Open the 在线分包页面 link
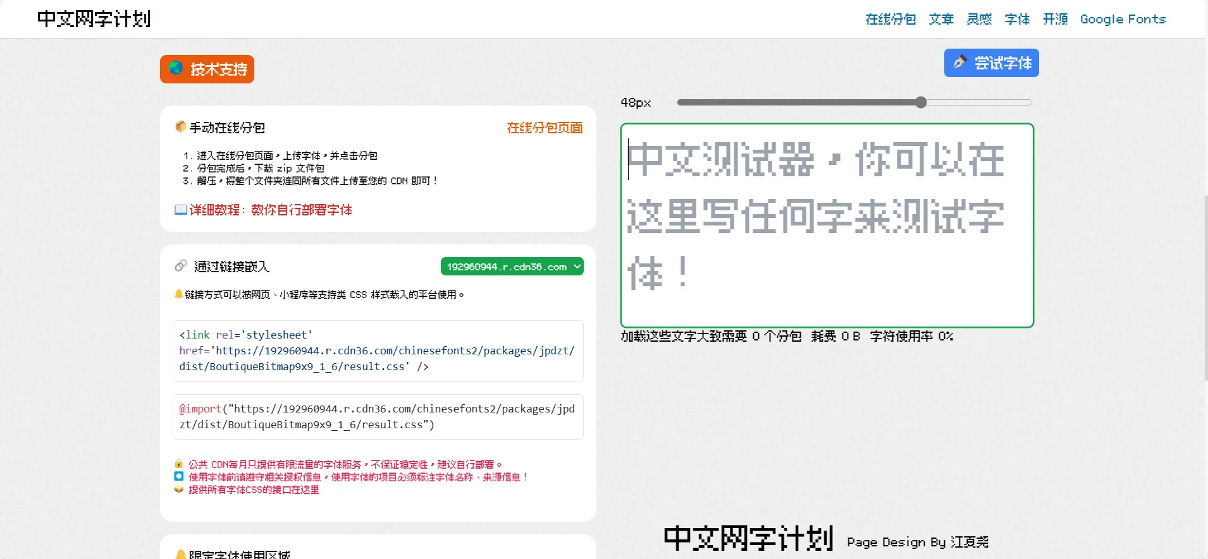 tap(545, 128)
